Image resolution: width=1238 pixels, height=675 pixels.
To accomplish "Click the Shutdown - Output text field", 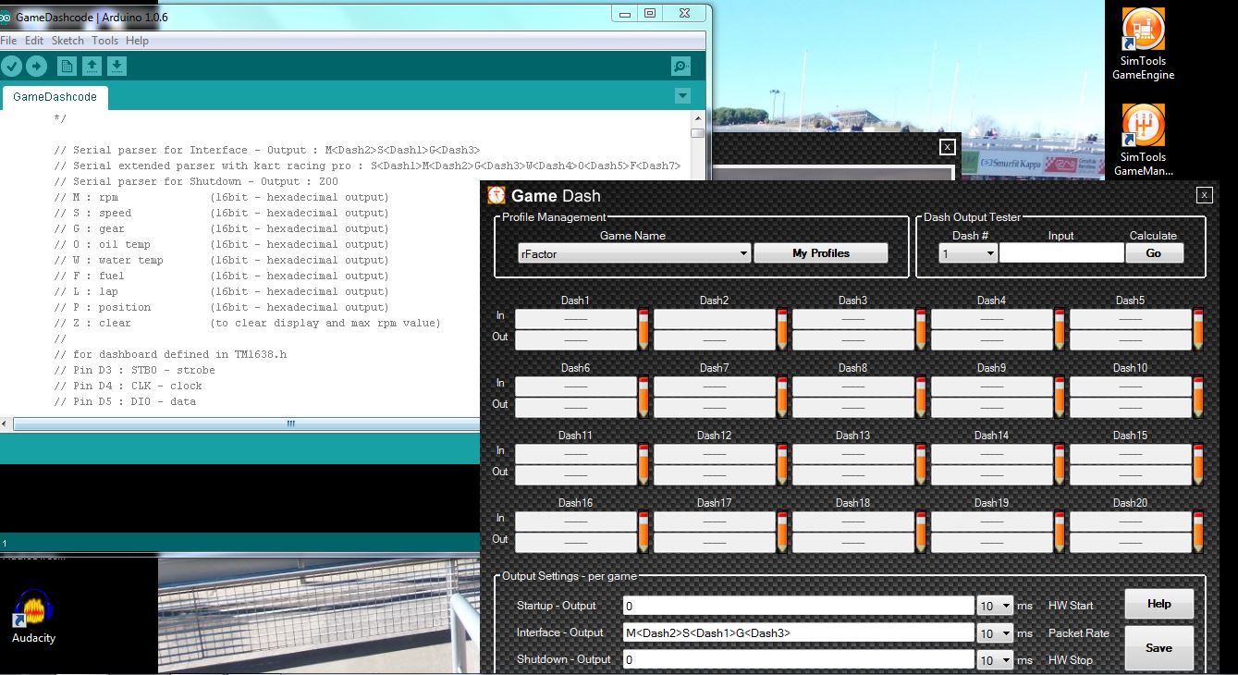I will pos(799,660).
